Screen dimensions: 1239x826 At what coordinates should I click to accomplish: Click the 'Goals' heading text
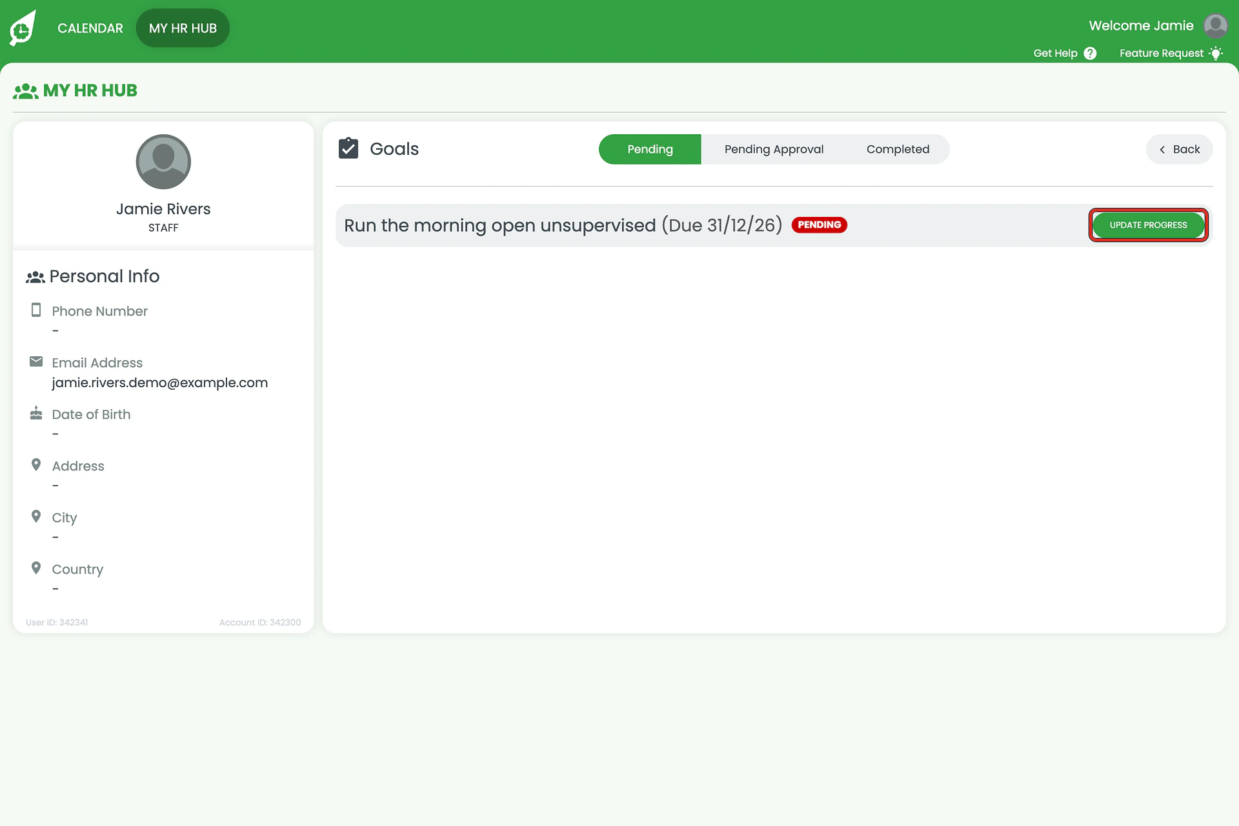pos(394,149)
